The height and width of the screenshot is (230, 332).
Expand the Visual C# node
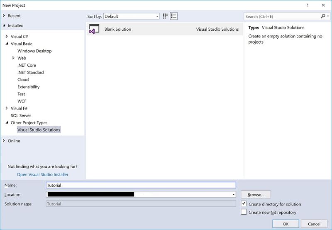[x=7, y=37]
